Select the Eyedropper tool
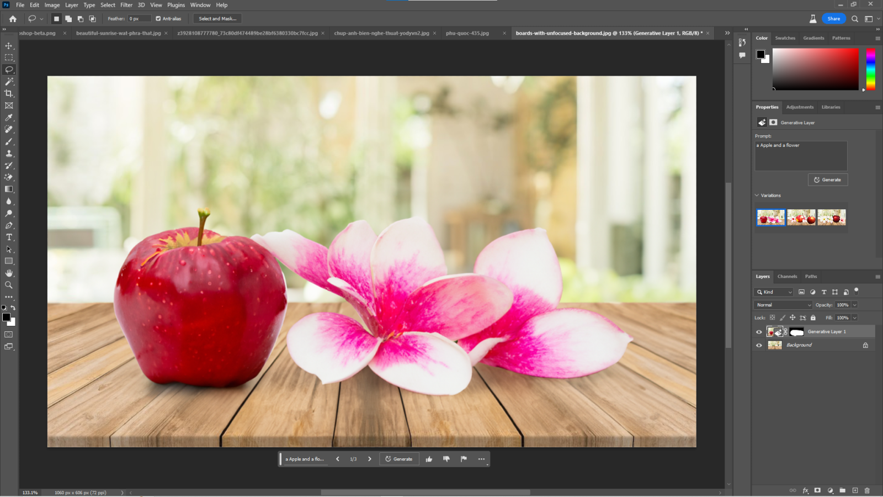Viewport: 883px width, 497px height. pyautogui.click(x=9, y=118)
